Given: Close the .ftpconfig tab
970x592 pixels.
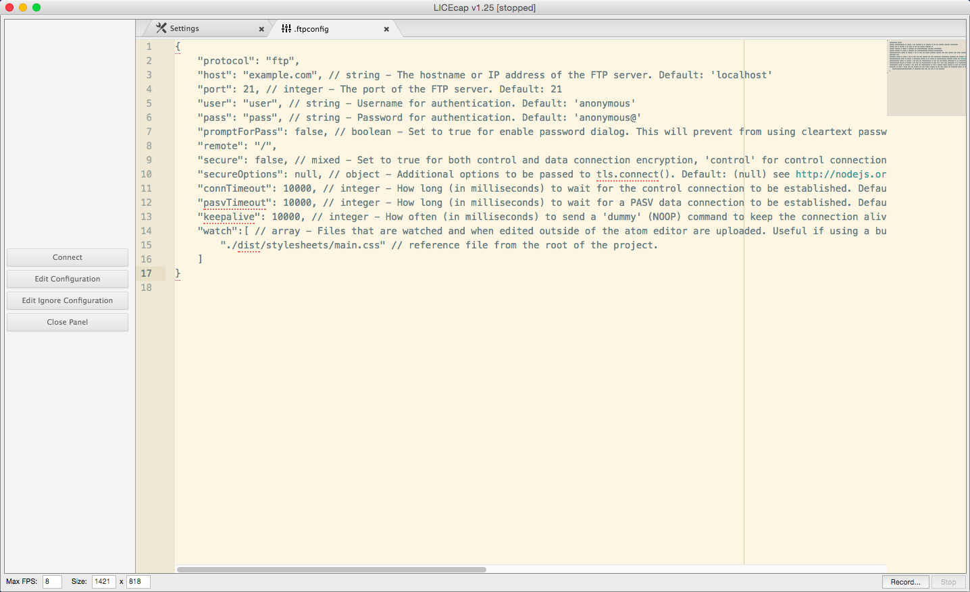Looking at the screenshot, I should pyautogui.click(x=386, y=29).
